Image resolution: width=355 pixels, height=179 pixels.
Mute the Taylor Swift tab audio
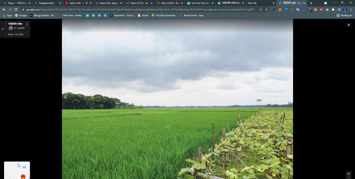pos(86,3)
